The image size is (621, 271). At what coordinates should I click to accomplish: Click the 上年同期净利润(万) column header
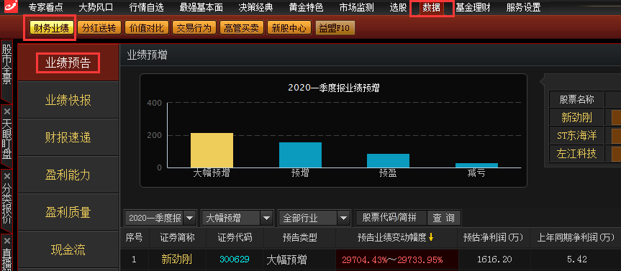[576, 237]
